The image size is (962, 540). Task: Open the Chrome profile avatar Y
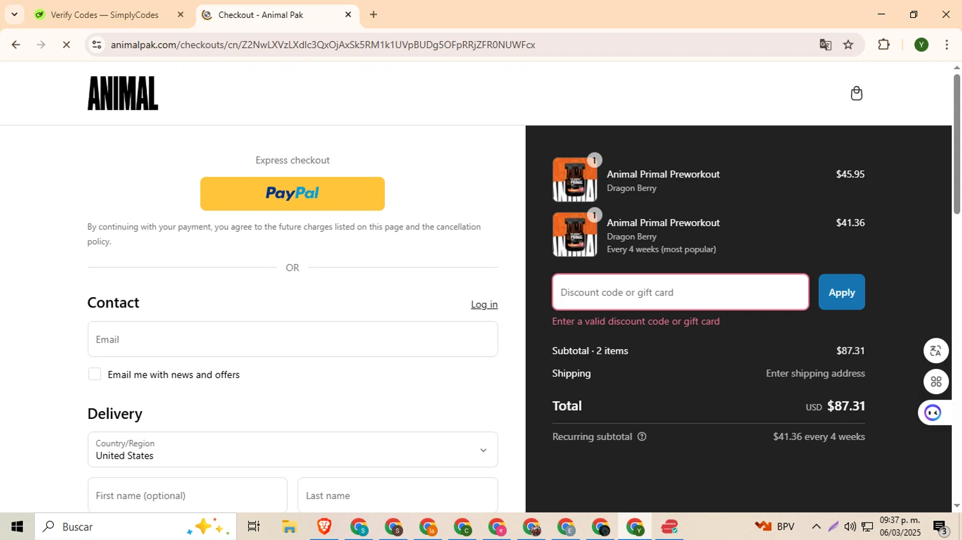[x=922, y=45]
